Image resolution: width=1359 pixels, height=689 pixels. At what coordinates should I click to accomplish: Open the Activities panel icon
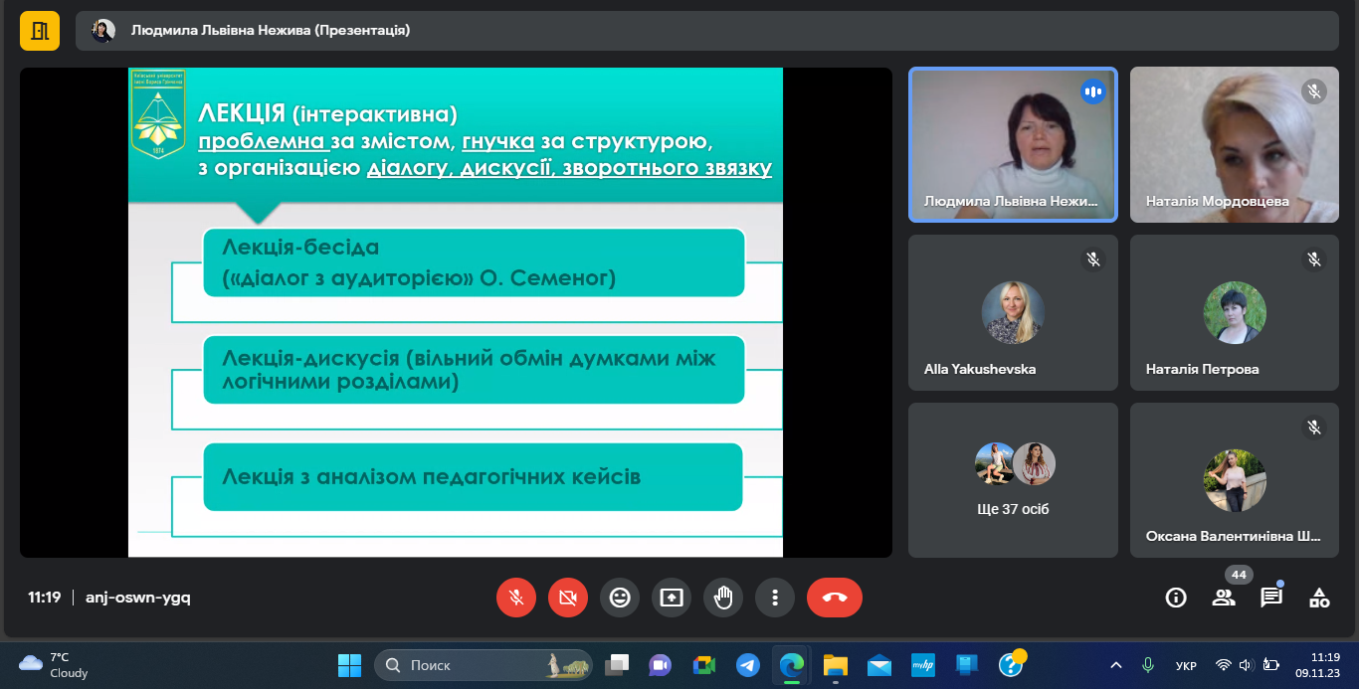pos(1319,598)
